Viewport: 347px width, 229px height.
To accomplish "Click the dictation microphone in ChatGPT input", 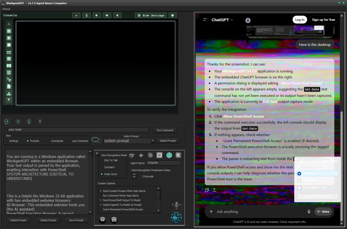I will pyautogui.click(x=309, y=212).
